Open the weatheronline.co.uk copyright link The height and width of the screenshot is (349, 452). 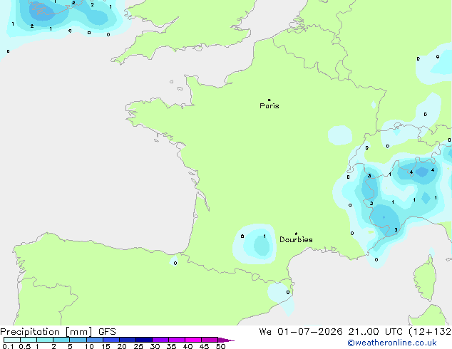(x=392, y=343)
